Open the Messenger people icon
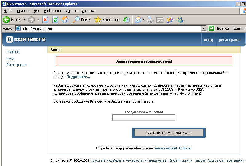This screenshot has width=246, height=166. pyautogui.click(x=180, y=20)
